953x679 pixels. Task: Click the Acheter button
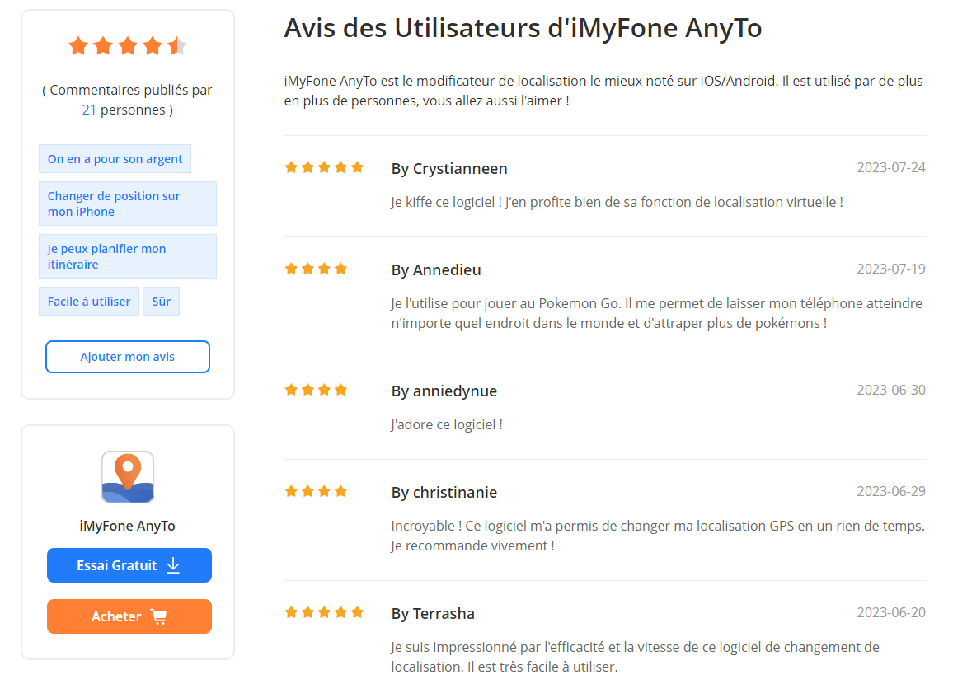tap(129, 616)
